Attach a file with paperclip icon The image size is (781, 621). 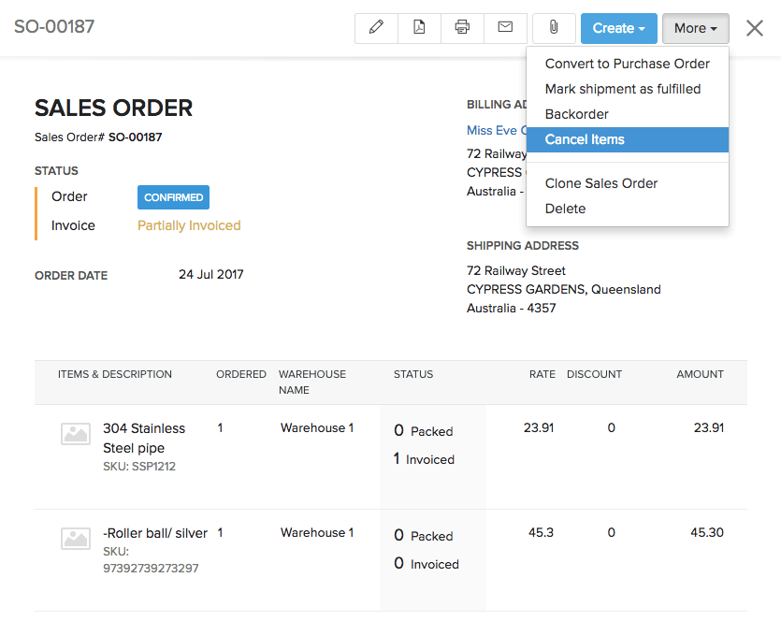click(554, 28)
